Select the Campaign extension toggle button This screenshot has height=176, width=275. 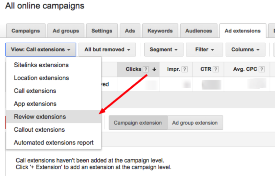point(138,123)
